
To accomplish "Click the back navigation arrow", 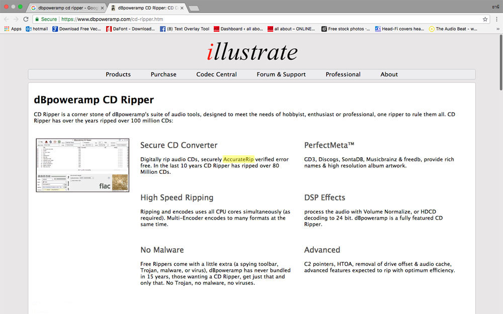I will tap(7, 19).
